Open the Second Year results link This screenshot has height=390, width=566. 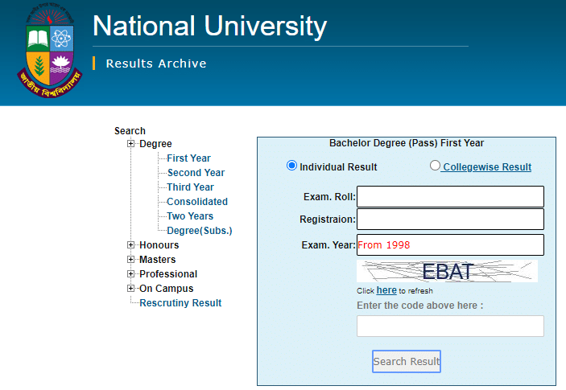tap(196, 173)
